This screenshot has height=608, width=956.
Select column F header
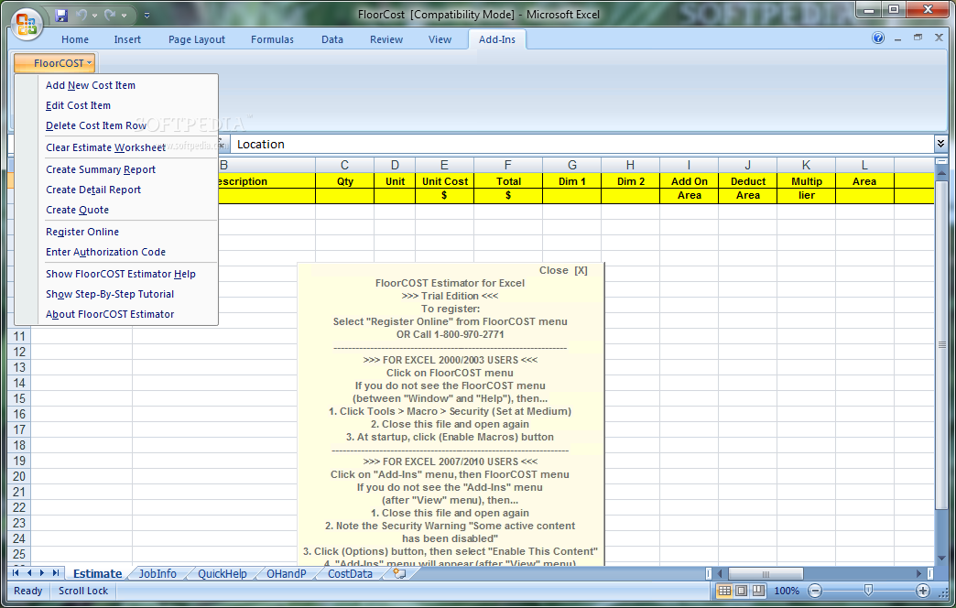(508, 165)
